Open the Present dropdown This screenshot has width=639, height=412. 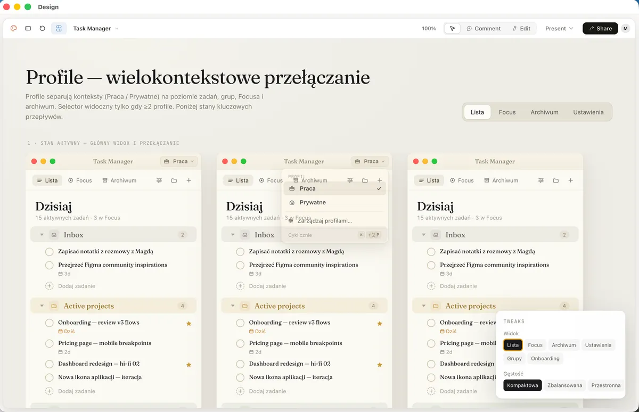pos(559,28)
